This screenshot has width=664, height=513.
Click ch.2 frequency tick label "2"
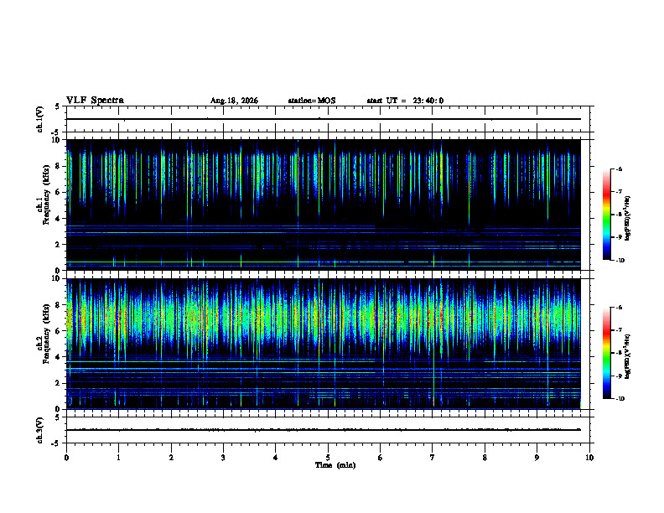(59, 383)
